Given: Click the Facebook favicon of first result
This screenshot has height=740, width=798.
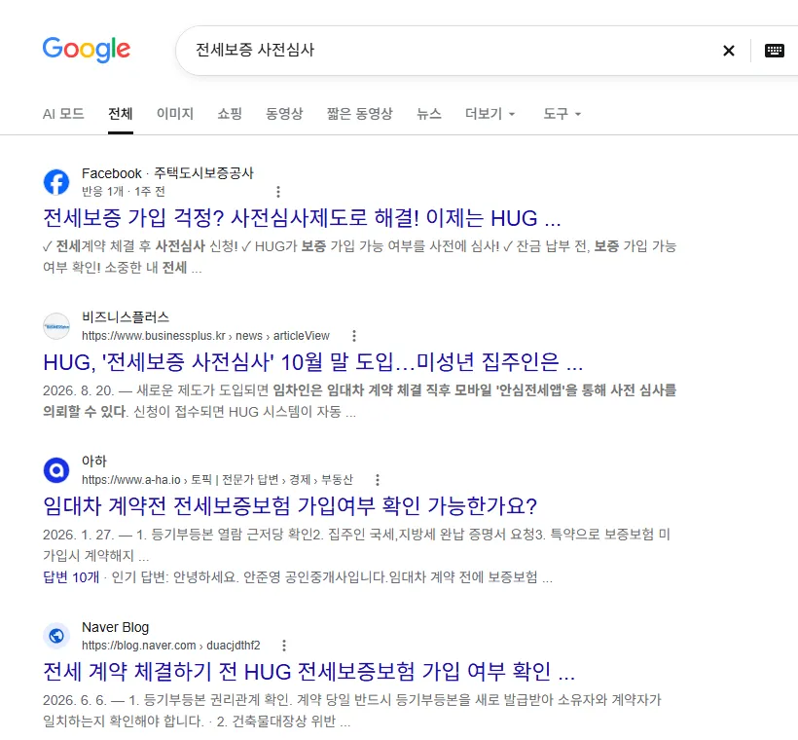Looking at the screenshot, I should (56, 182).
